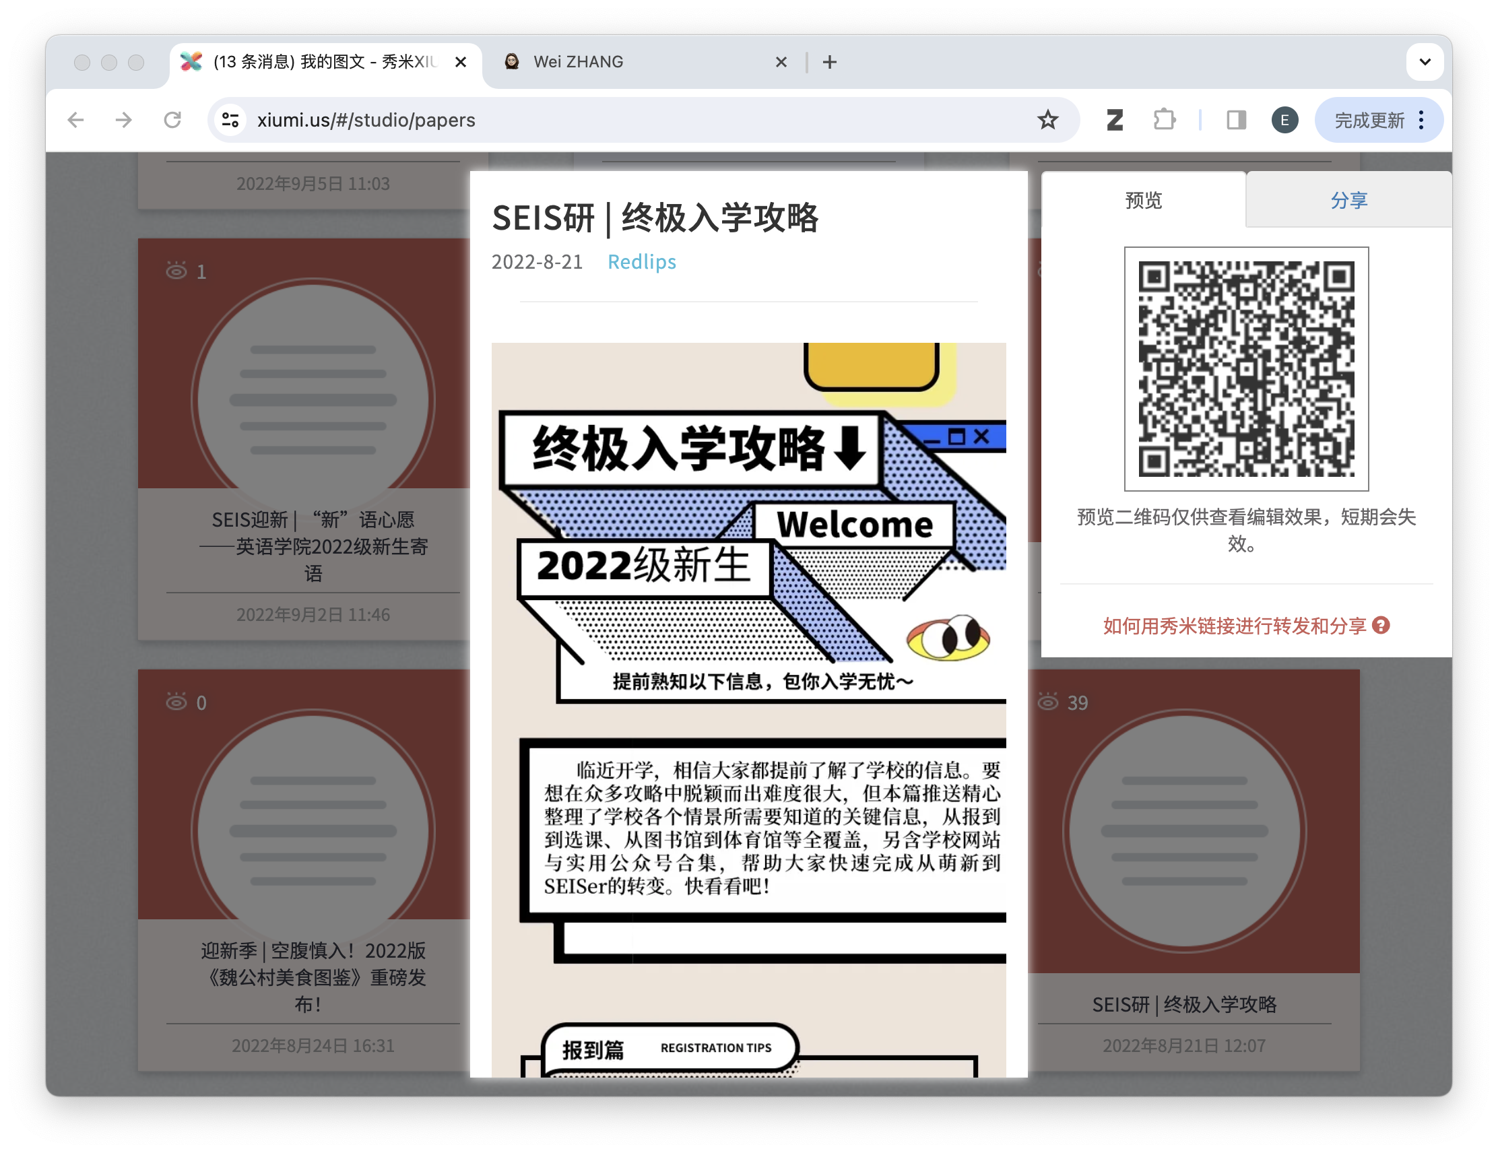Image resolution: width=1498 pixels, height=1153 pixels.
Task: Open the profile avatar E
Action: (1284, 120)
